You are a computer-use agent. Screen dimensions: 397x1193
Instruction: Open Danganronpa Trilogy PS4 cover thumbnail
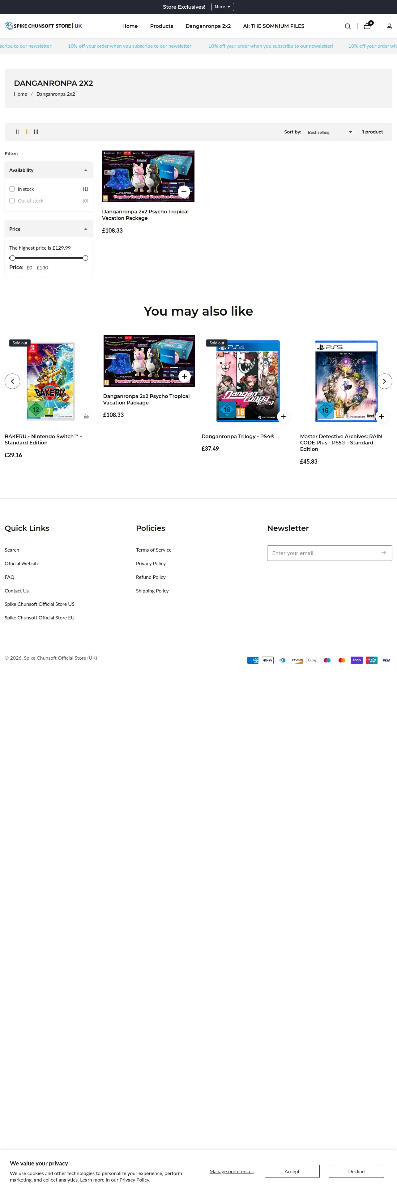(x=248, y=381)
